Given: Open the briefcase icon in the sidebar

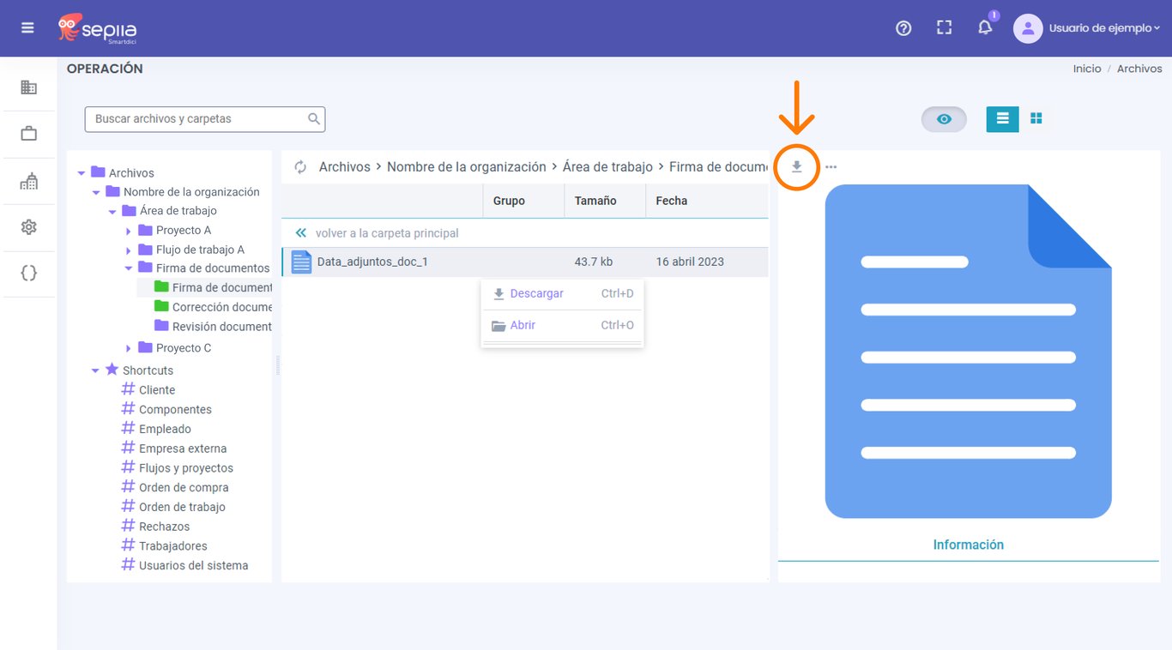Looking at the screenshot, I should point(29,134).
